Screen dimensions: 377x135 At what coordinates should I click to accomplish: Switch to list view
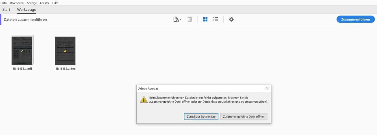[x=216, y=19]
